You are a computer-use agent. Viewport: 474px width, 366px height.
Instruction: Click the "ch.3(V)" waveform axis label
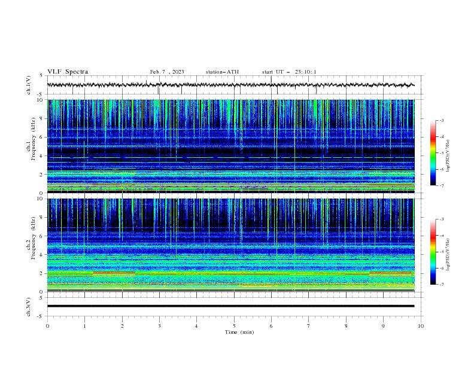tap(29, 307)
